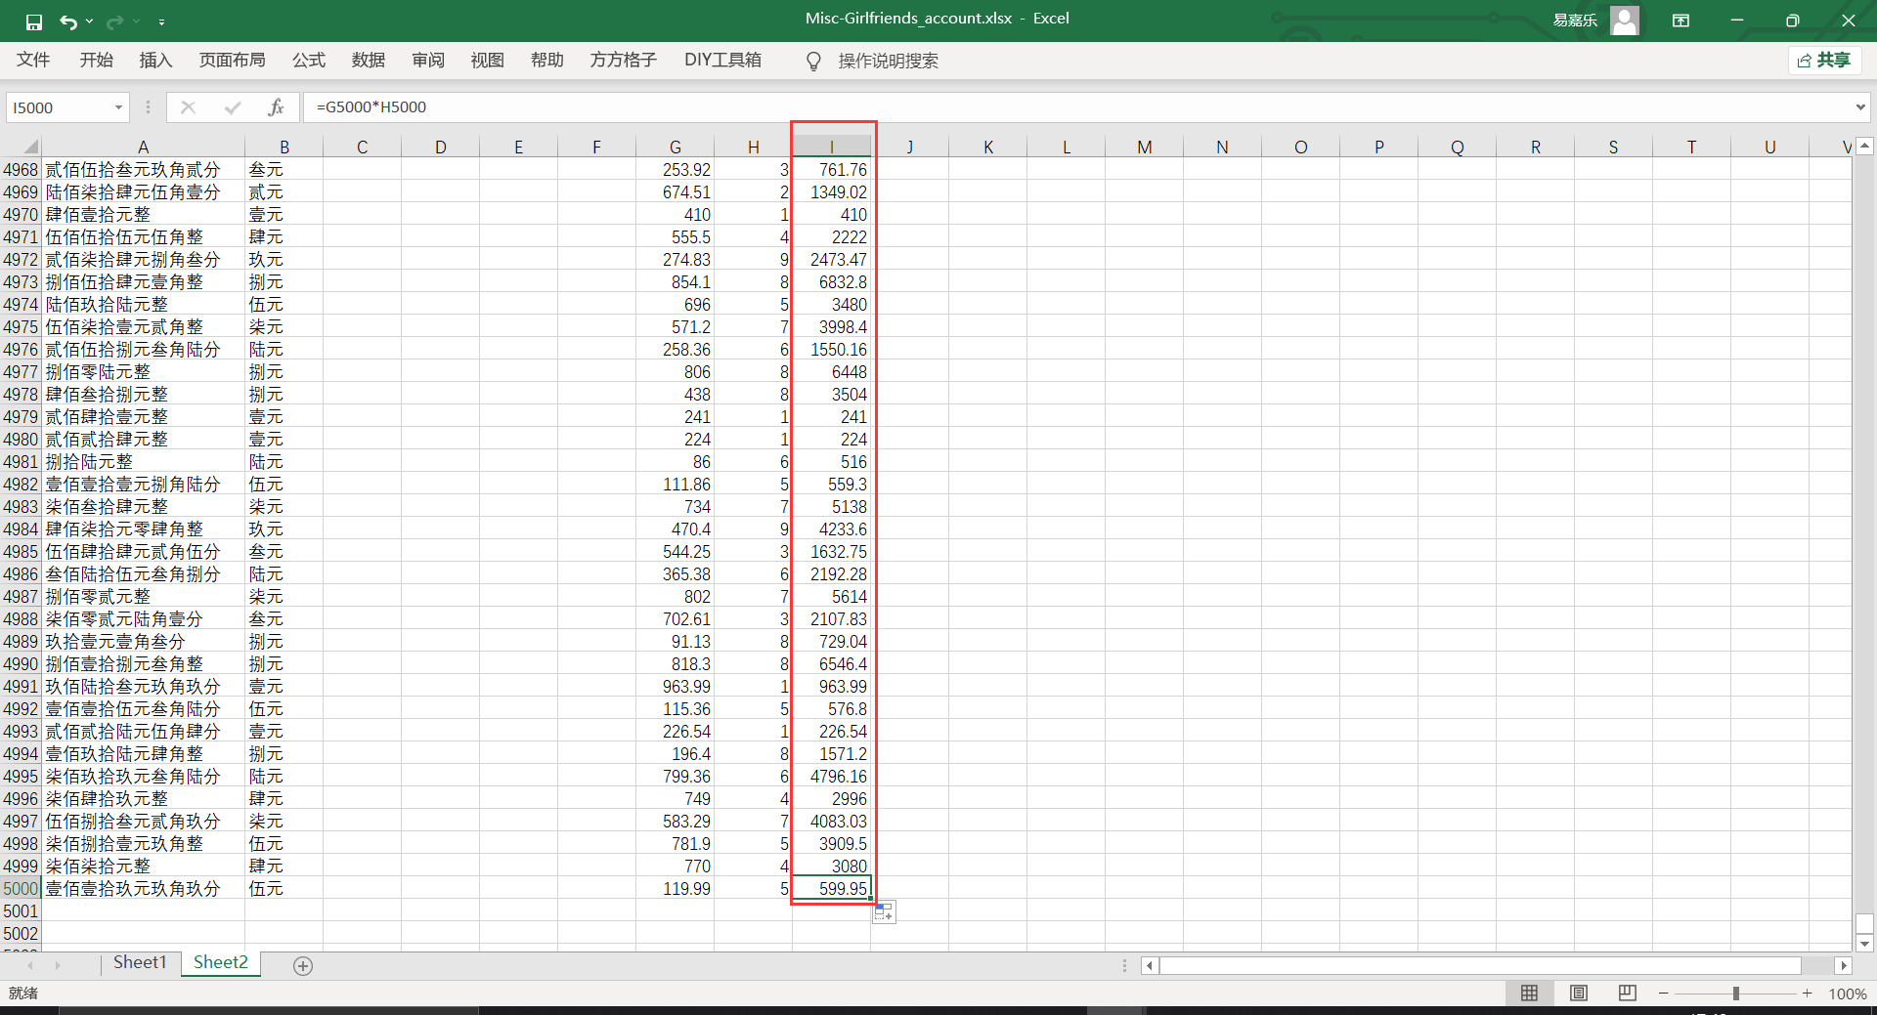Screen dimensions: 1877x1015
Task: Switch to Normal view icon
Action: pyautogui.click(x=1529, y=994)
